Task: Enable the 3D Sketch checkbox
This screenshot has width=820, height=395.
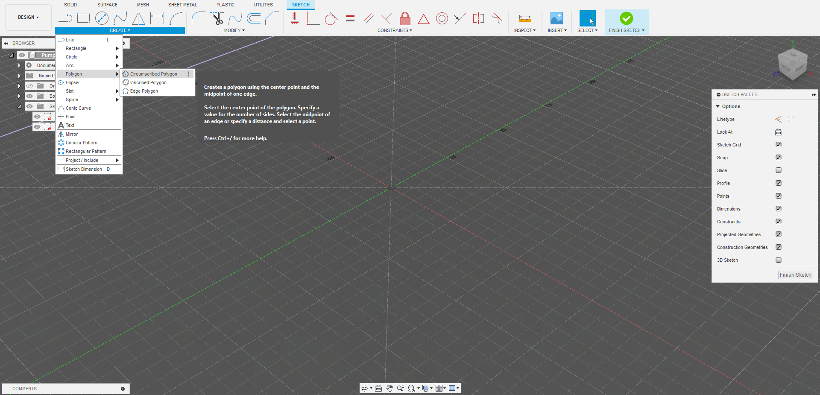Action: click(x=779, y=260)
